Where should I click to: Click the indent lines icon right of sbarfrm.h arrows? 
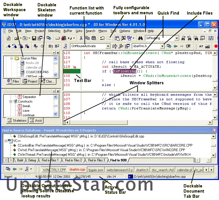pos(188,46)
